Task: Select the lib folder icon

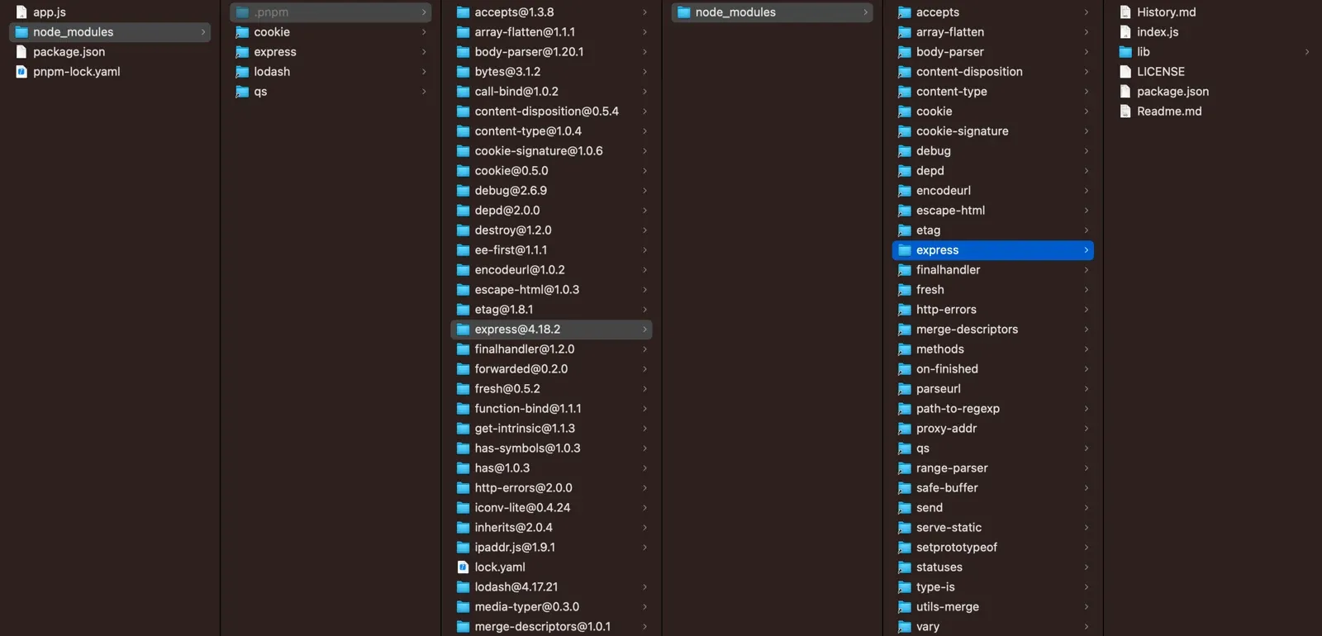Action: point(1125,52)
